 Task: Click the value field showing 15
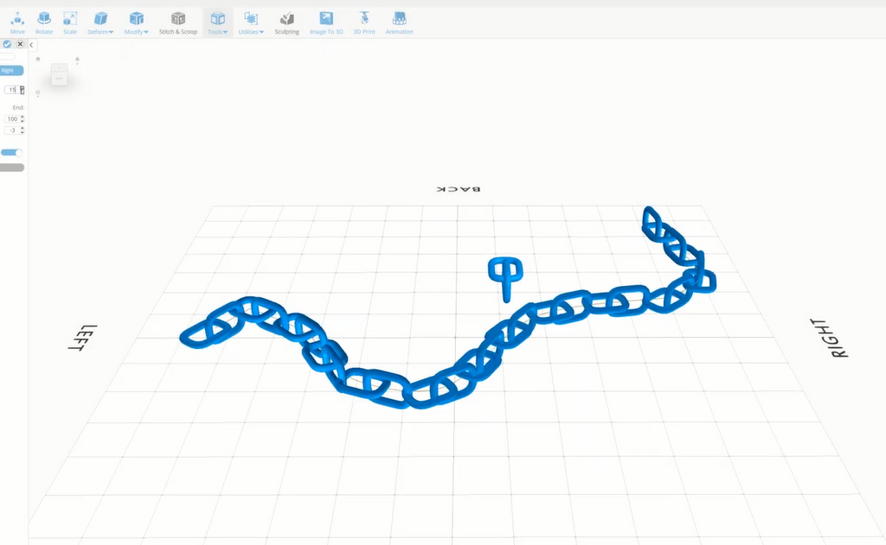click(12, 89)
